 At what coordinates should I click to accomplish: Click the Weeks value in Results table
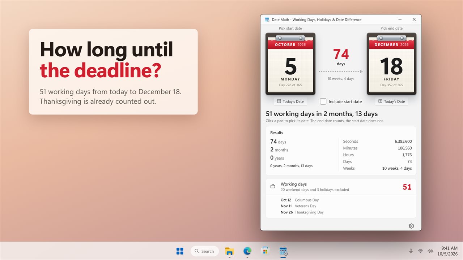(x=397, y=168)
